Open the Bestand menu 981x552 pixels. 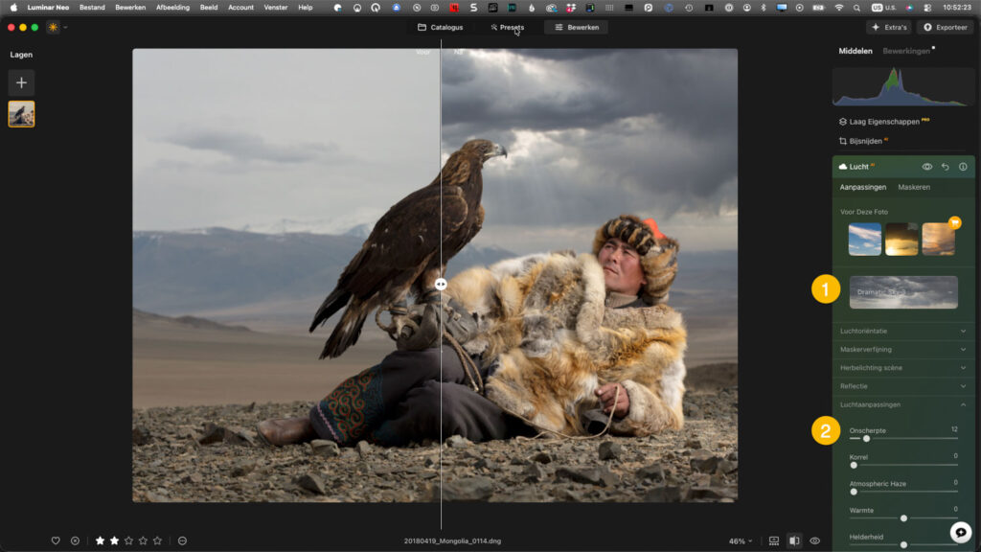pos(92,8)
